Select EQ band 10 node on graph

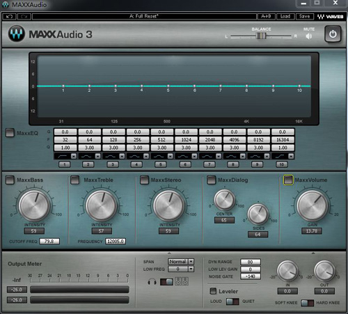[x=299, y=86]
